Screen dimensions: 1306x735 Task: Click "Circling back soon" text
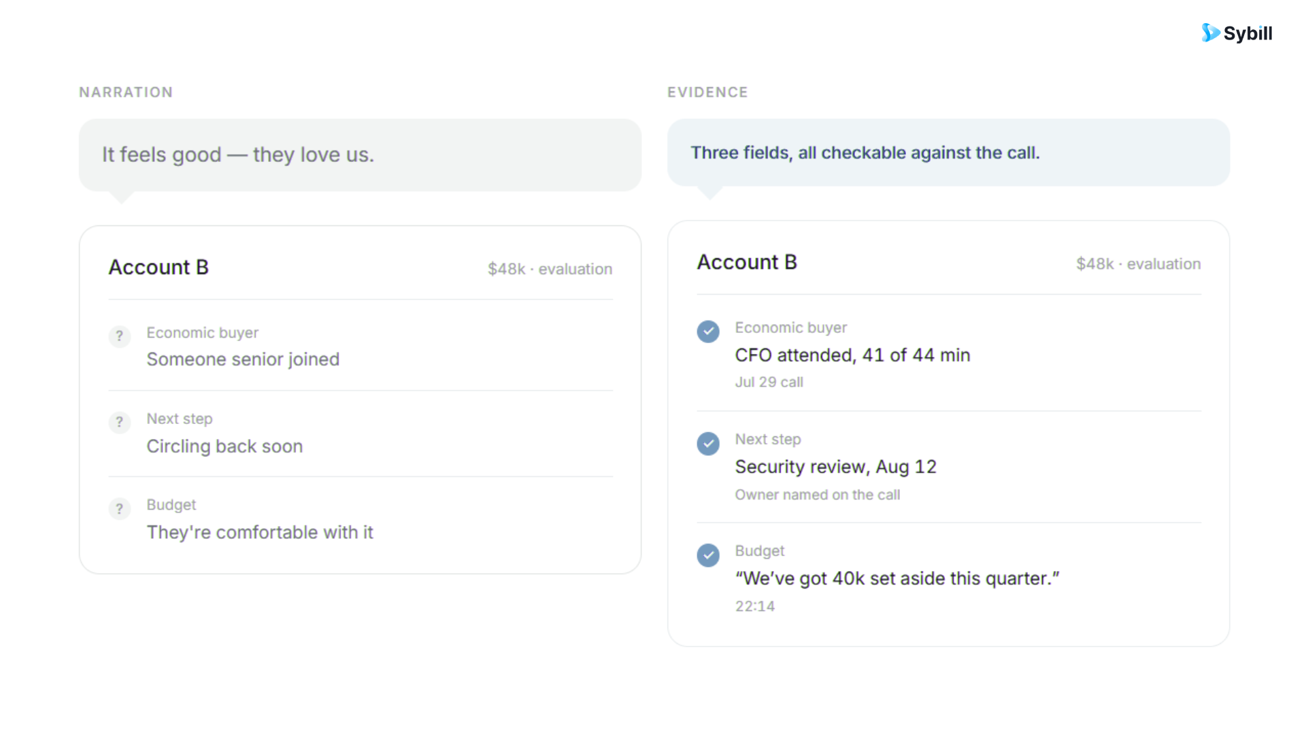click(x=224, y=446)
